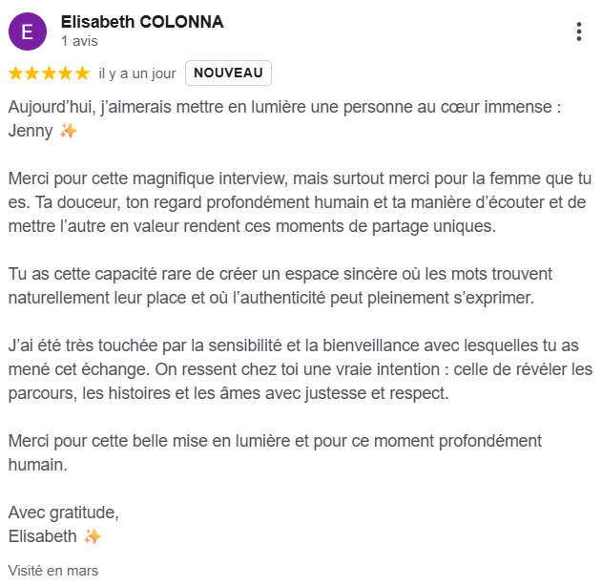Click the "Avec gratitude," closing line
This screenshot has width=602, height=586.
63,513
